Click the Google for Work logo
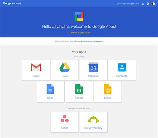This screenshot has height=138, width=158. pyautogui.click(x=12, y=3)
